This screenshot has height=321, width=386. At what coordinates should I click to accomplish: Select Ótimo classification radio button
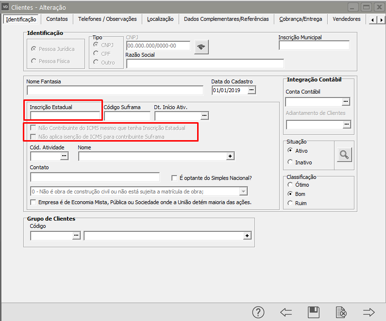(x=290, y=185)
